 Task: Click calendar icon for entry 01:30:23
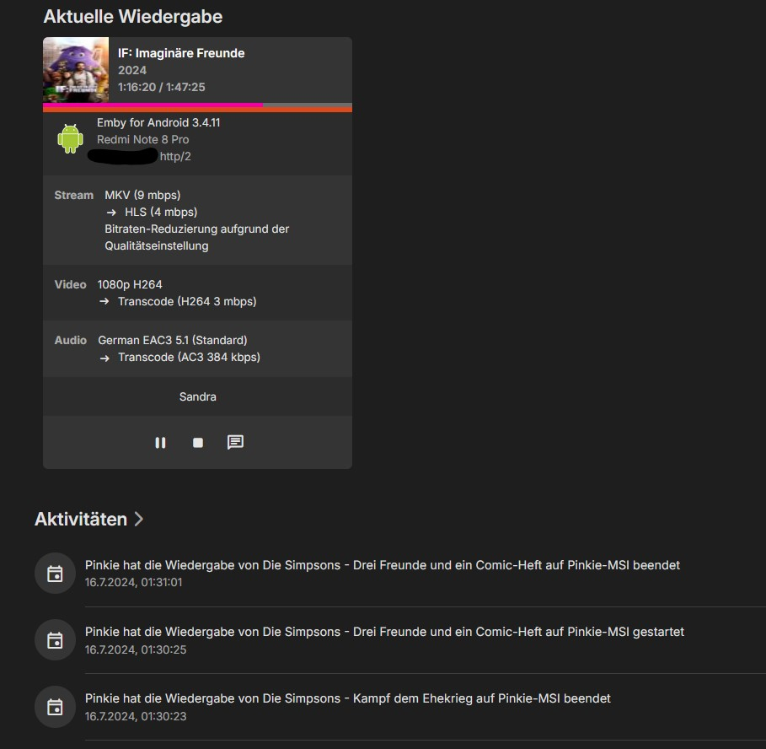(x=55, y=707)
